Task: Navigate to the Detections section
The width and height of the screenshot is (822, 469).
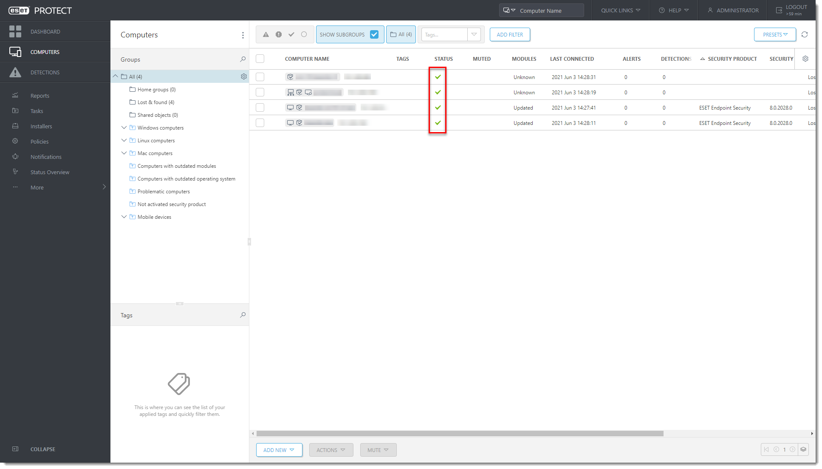Action: pyautogui.click(x=45, y=72)
